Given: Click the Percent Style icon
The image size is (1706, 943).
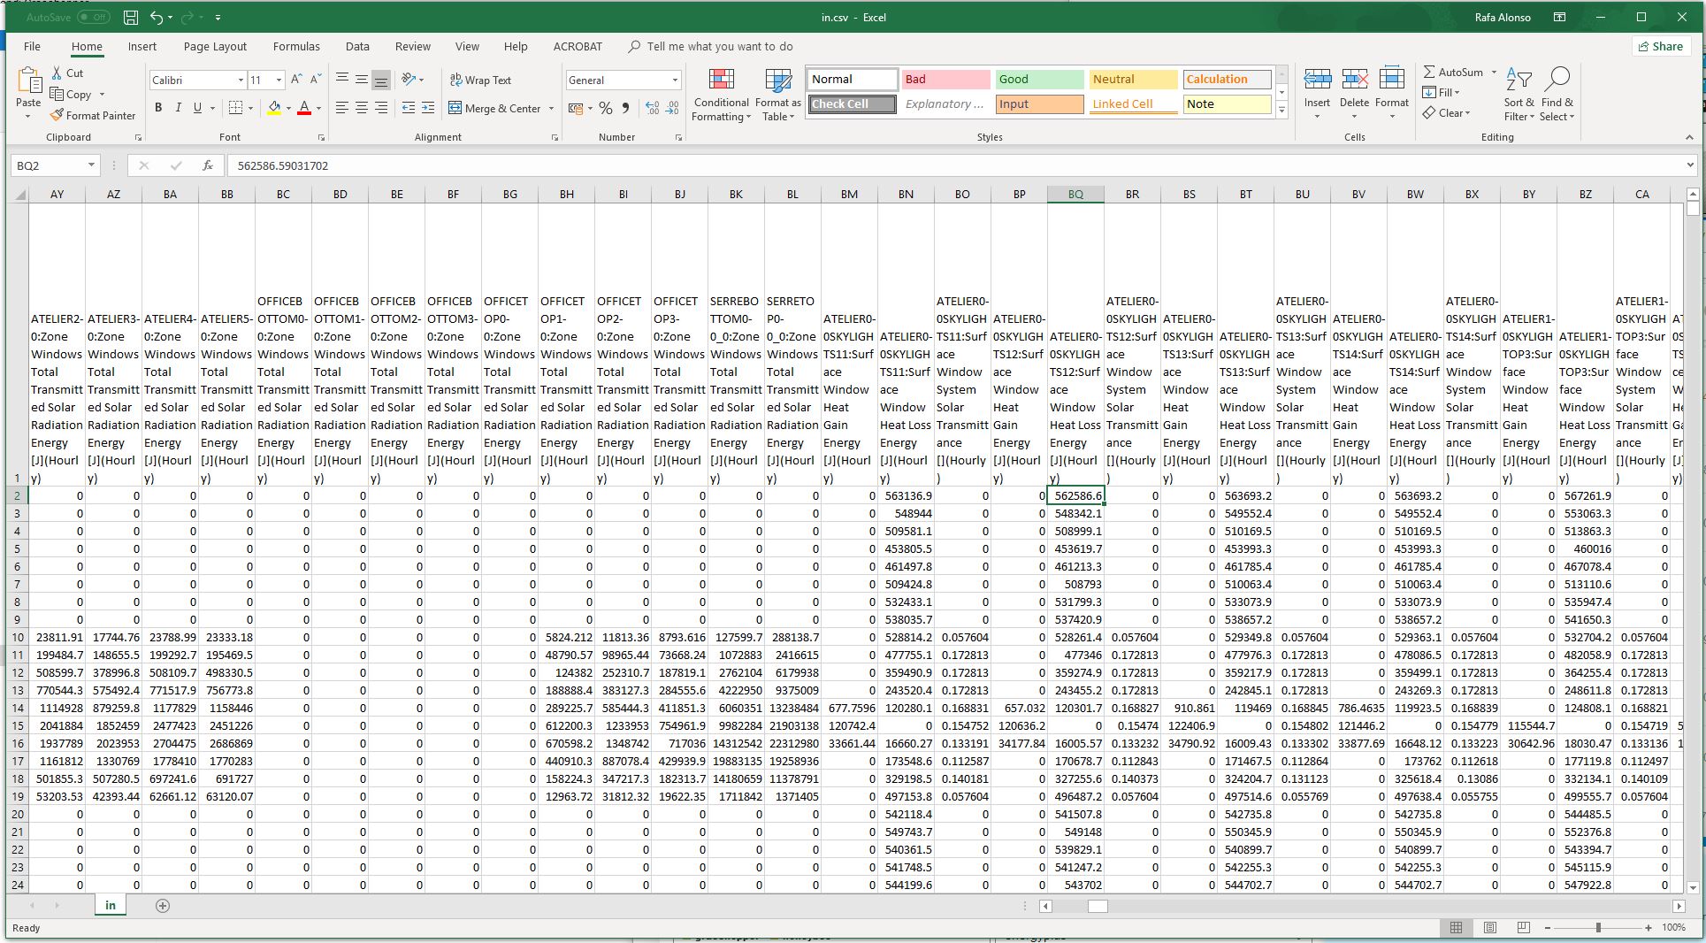Looking at the screenshot, I should click(x=606, y=108).
